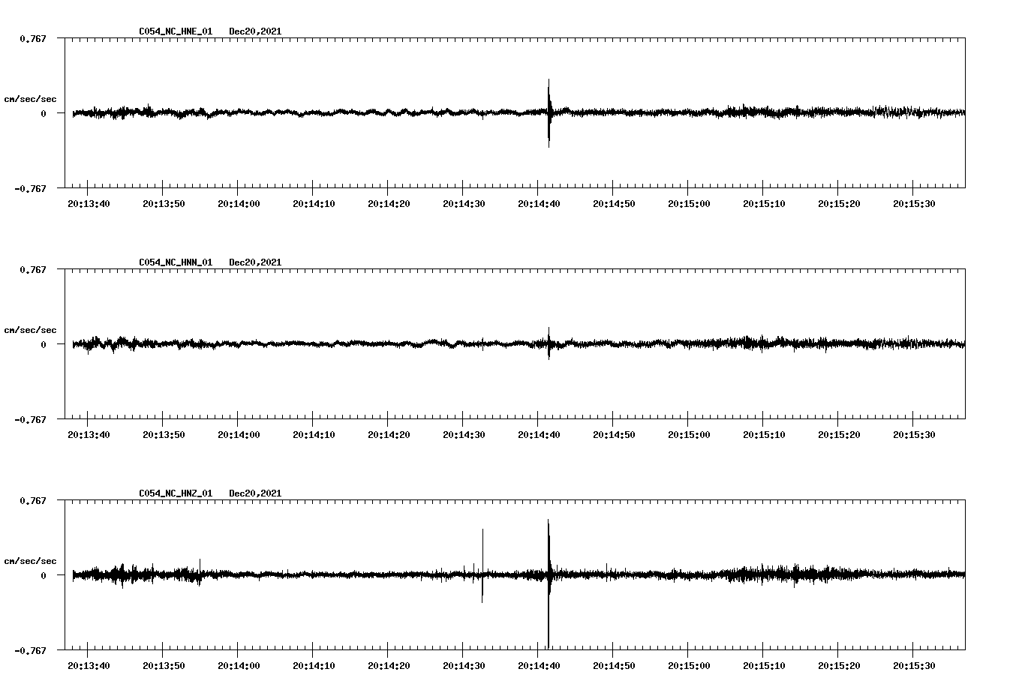Click the zero axis label of HNZ plot
1019x693 pixels.
pos(43,575)
